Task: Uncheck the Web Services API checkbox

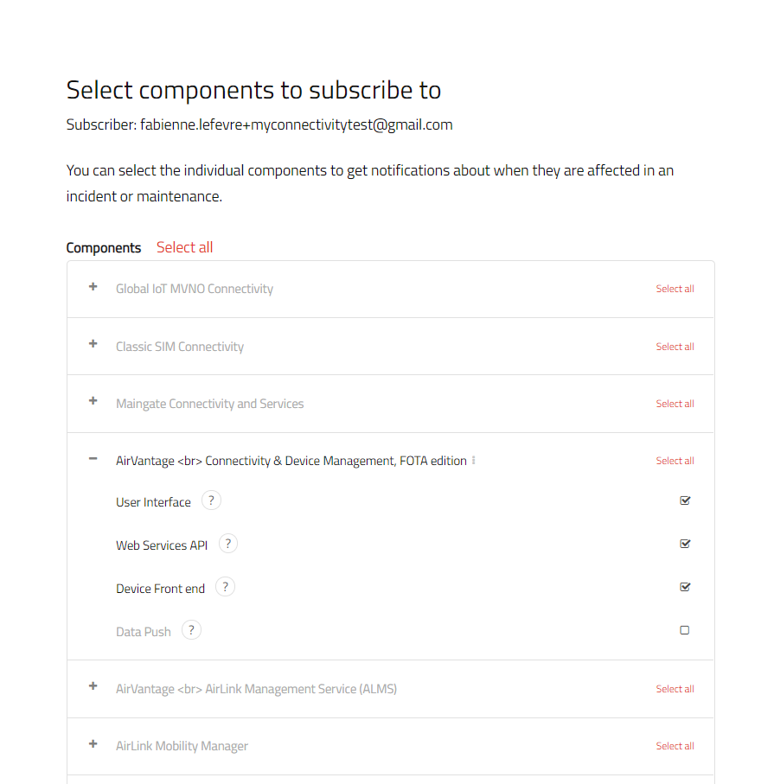Action: coord(685,544)
